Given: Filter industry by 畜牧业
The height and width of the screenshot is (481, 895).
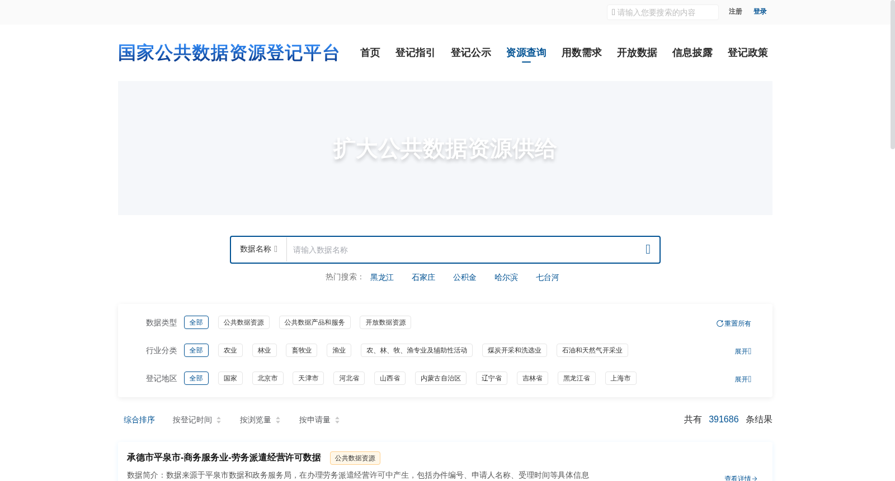Looking at the screenshot, I should (x=302, y=350).
